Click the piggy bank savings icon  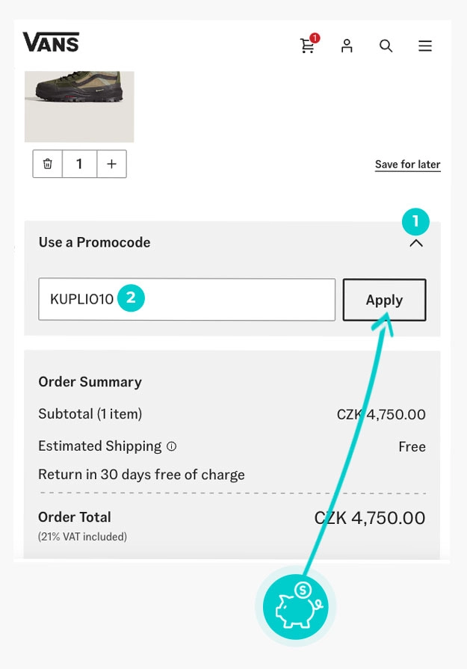tap(296, 607)
